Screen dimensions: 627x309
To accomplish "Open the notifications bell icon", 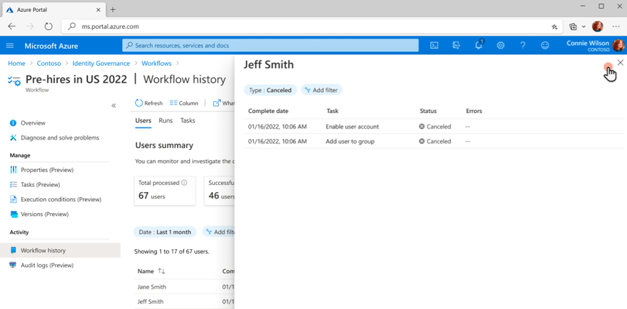I will (x=478, y=46).
